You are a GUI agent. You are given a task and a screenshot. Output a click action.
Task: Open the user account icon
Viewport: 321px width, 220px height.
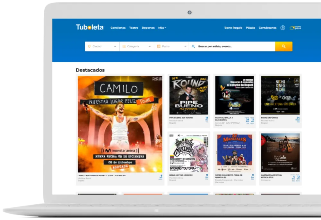tap(283, 28)
